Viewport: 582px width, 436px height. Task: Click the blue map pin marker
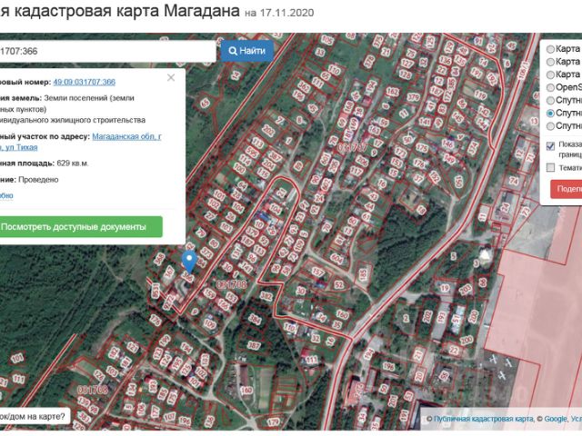190,262
